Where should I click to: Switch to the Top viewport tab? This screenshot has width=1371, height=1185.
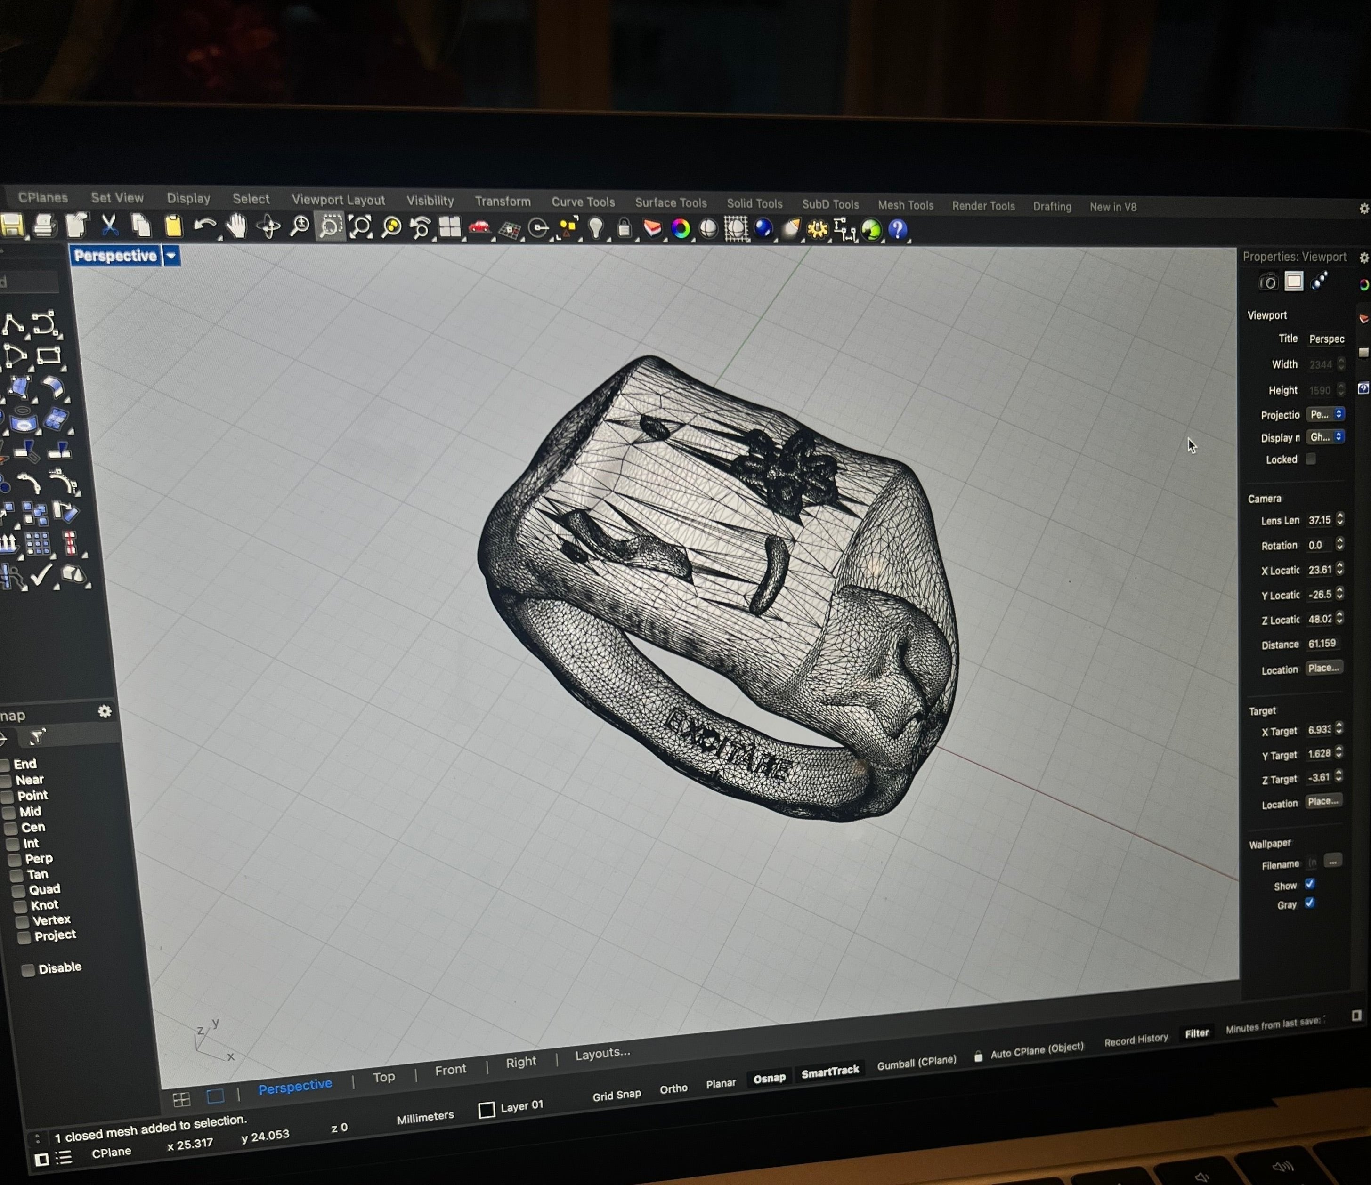[x=384, y=1077]
